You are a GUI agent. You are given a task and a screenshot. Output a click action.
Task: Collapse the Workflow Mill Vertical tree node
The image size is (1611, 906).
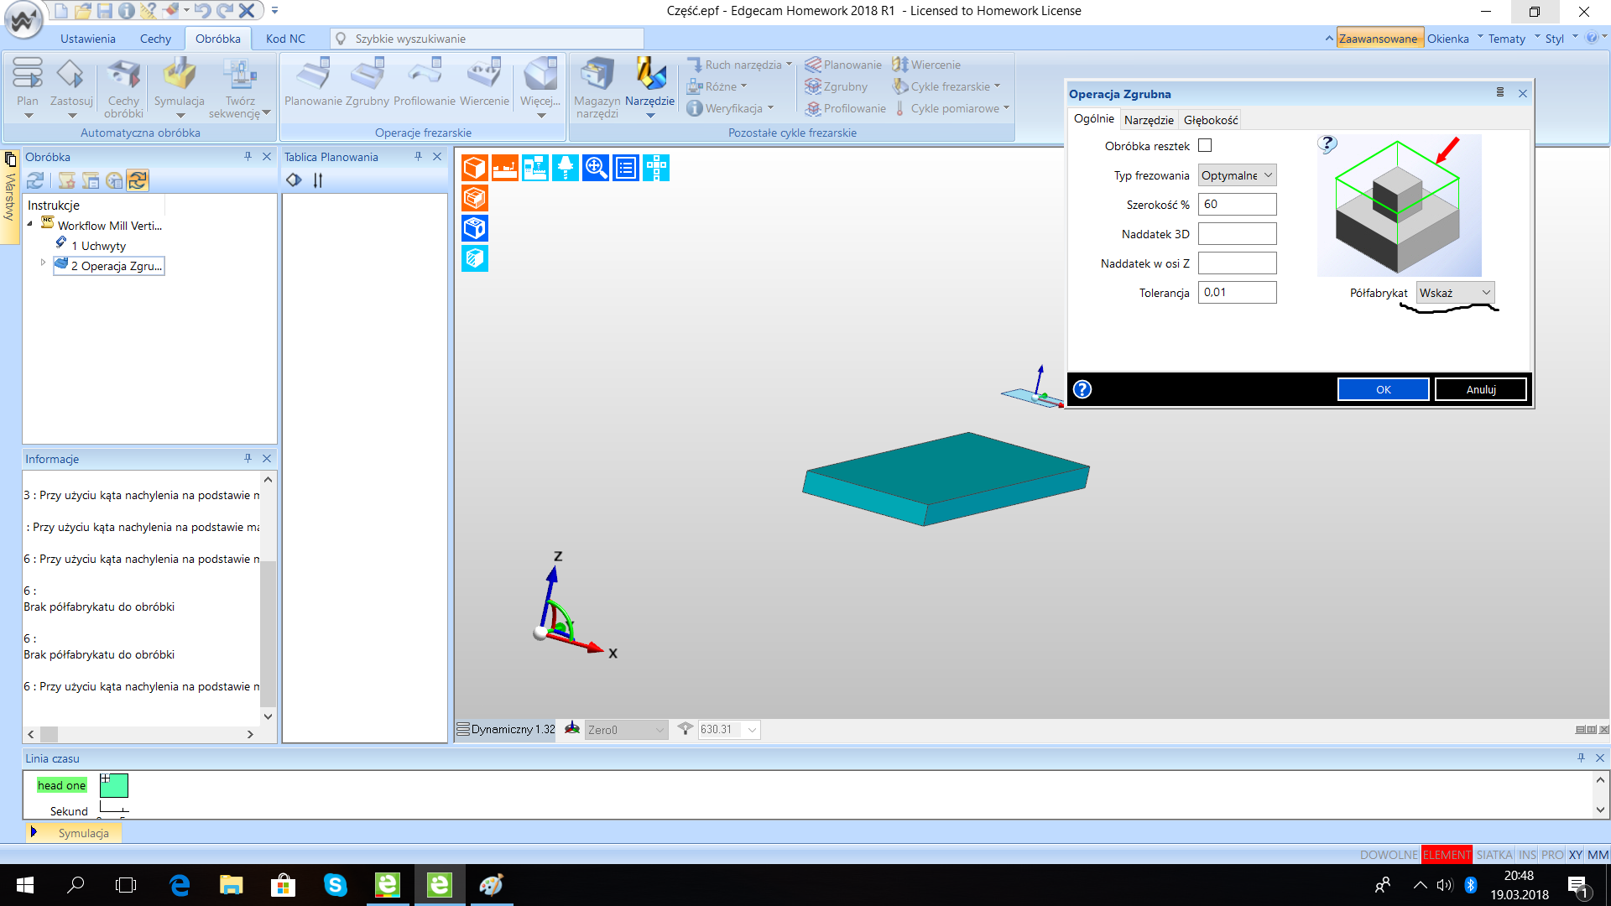point(30,224)
